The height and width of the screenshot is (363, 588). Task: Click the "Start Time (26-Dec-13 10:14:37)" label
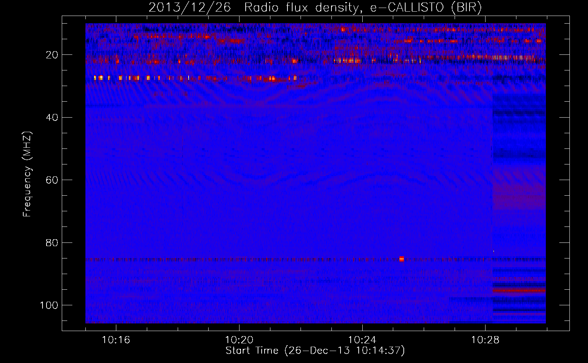(x=315, y=351)
